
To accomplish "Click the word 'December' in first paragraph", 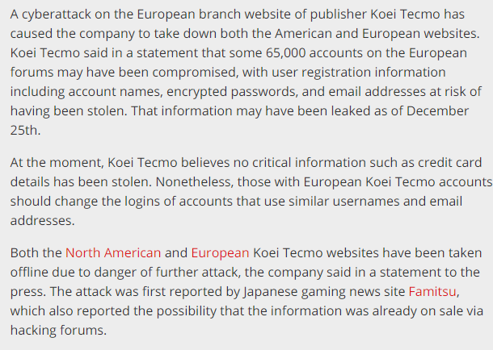I will (x=437, y=111).
